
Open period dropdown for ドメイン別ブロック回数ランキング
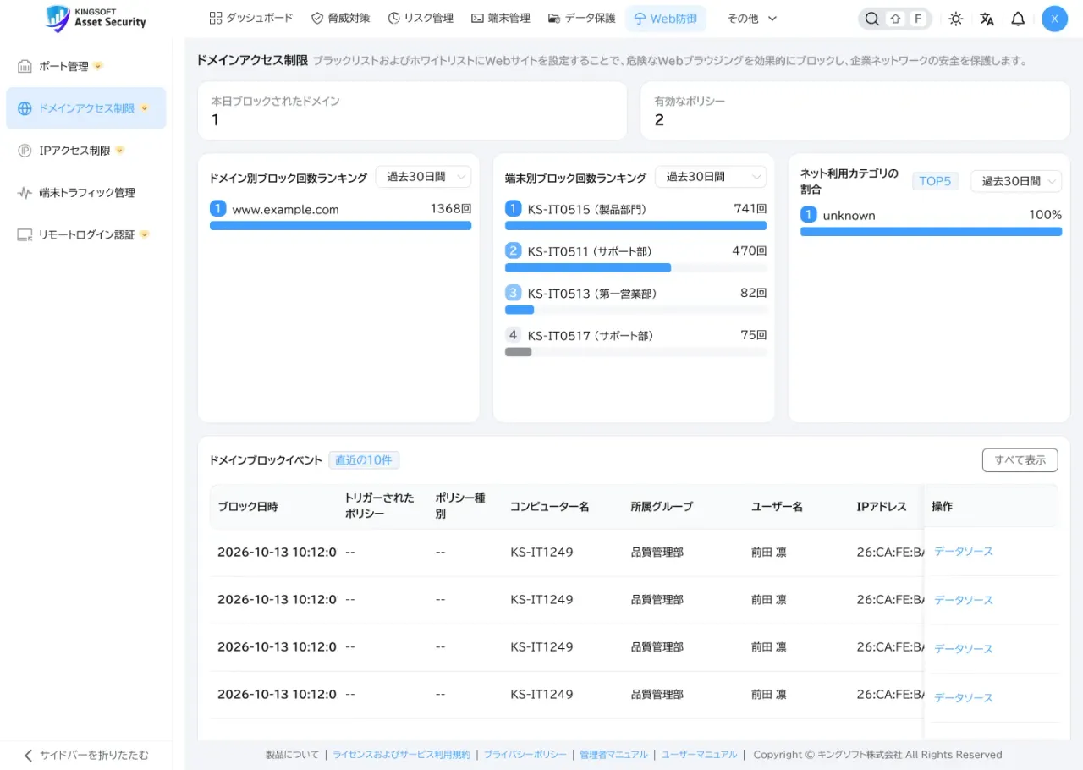pos(423,177)
